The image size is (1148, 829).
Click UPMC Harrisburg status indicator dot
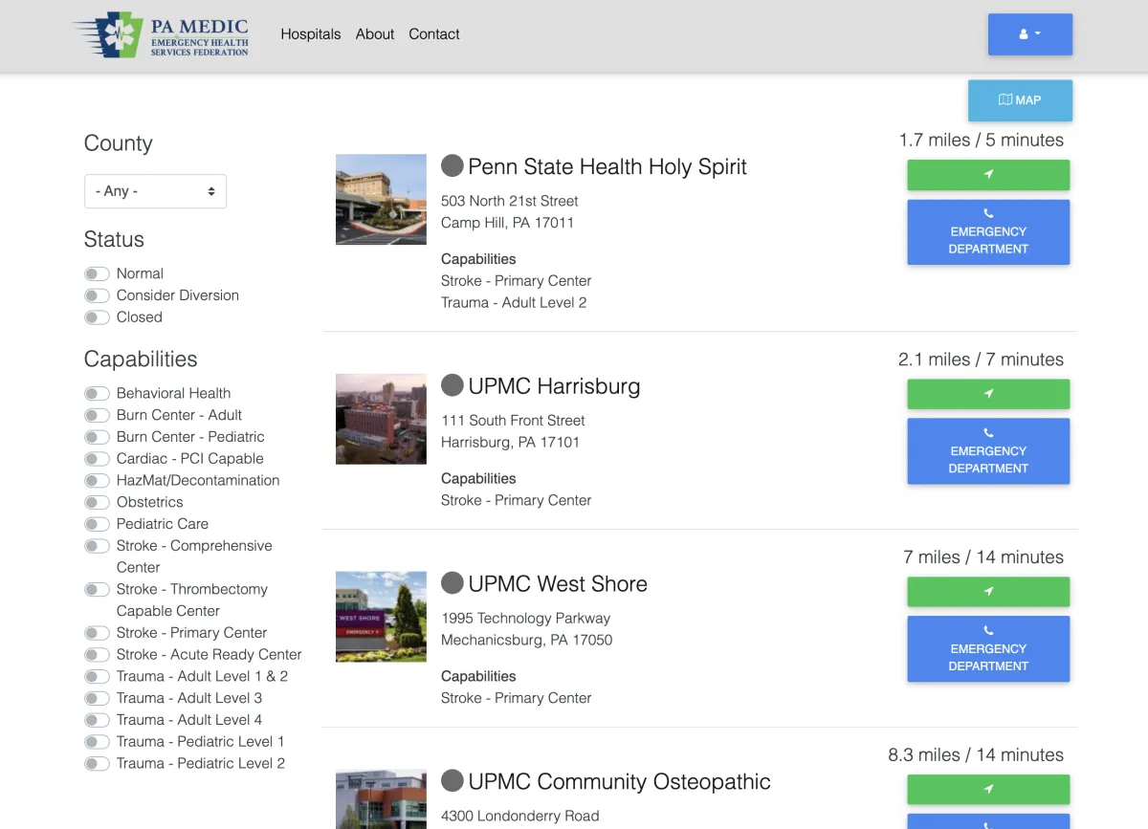coord(453,385)
